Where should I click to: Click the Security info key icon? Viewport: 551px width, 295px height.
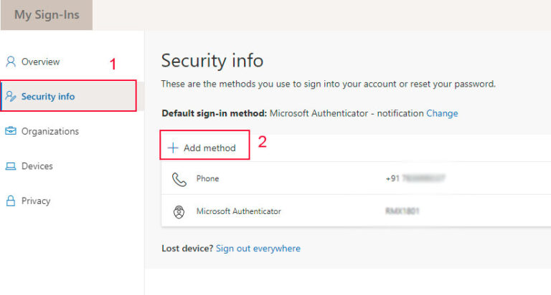tap(11, 96)
